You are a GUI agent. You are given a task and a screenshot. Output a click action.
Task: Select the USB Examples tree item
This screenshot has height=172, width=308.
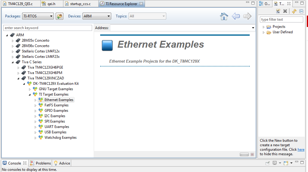coord(55,132)
